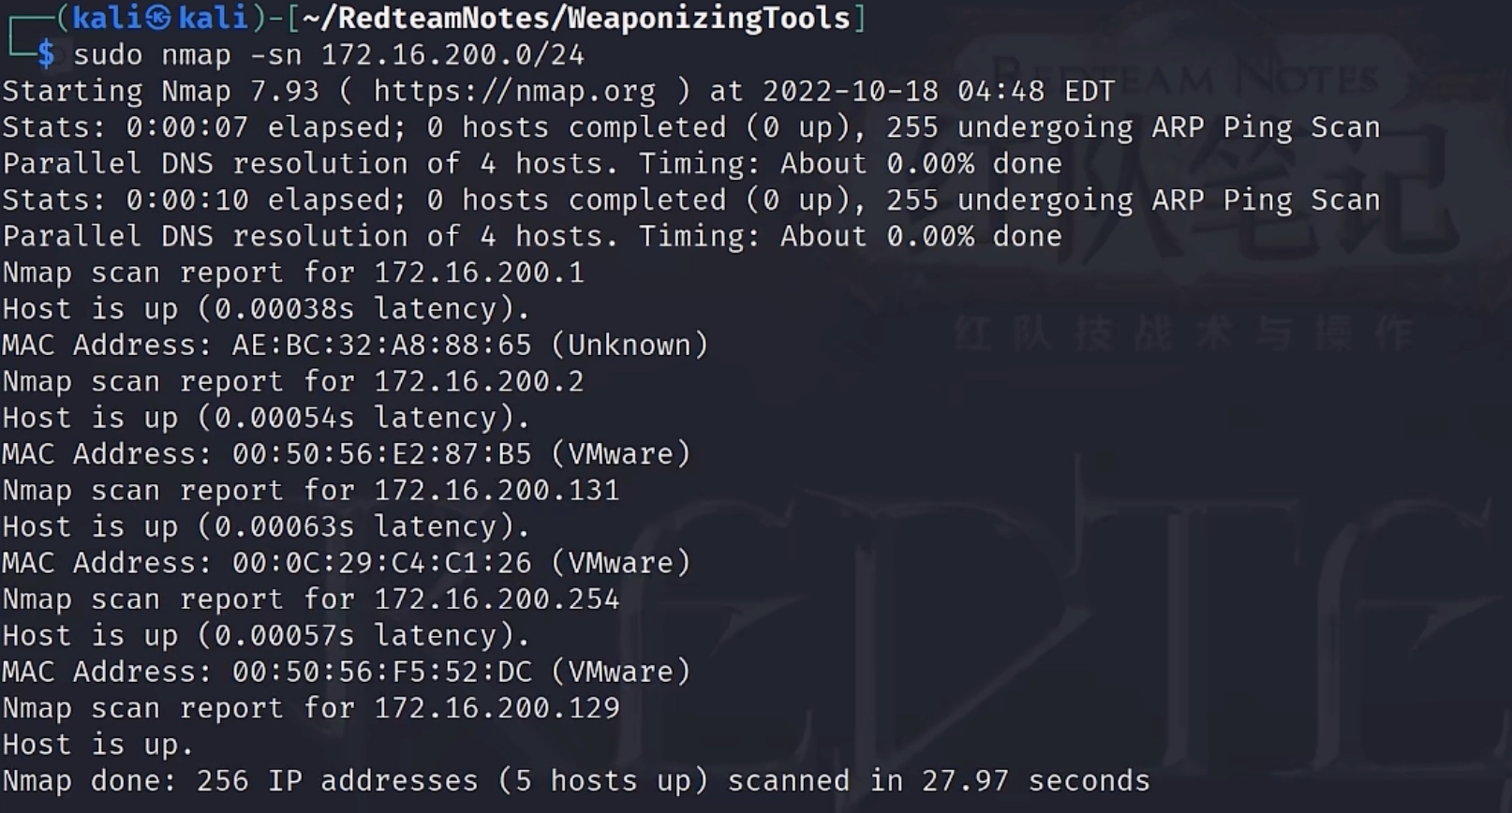Click the 2022-10-18 04:48 EDT timestamp
The image size is (1512, 813).
939,91
